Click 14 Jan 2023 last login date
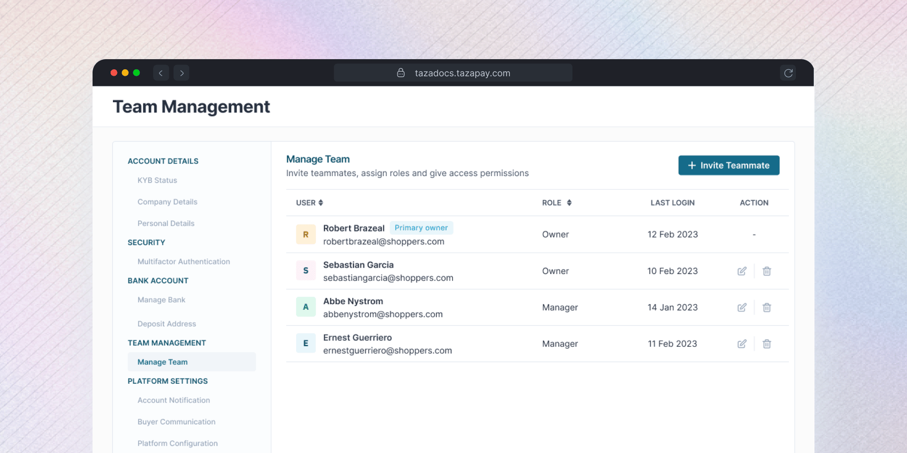The width and height of the screenshot is (907, 453). (x=672, y=307)
